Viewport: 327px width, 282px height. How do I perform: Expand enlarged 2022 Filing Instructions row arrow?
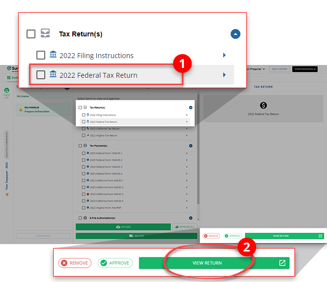pos(224,55)
